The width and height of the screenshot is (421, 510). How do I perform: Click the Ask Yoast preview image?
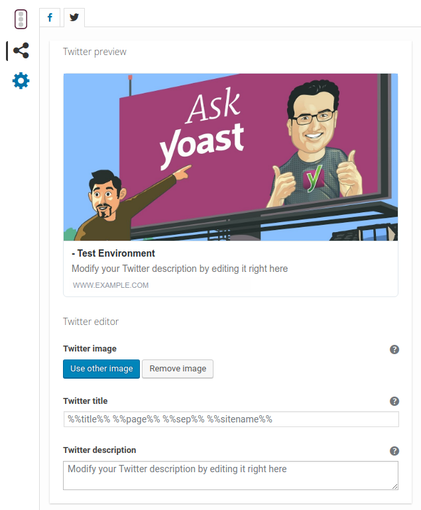pyautogui.click(x=231, y=157)
